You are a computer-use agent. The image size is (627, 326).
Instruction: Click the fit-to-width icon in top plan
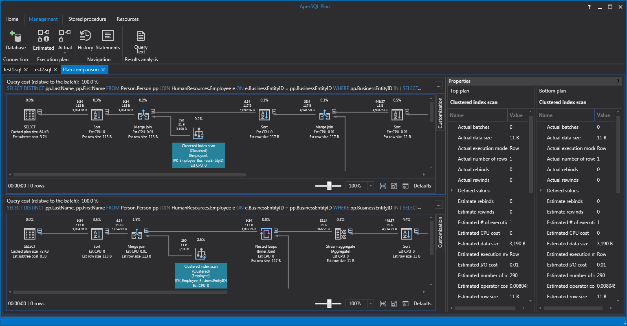383,186
